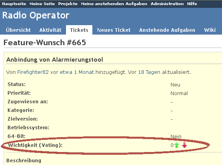This screenshot has height=165, width=222.
Task: Open Meine anstehenden Aufgaben
Action: (x=114, y=4)
